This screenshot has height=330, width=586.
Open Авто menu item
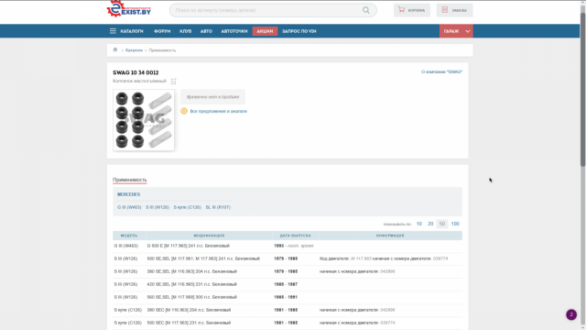click(x=206, y=31)
